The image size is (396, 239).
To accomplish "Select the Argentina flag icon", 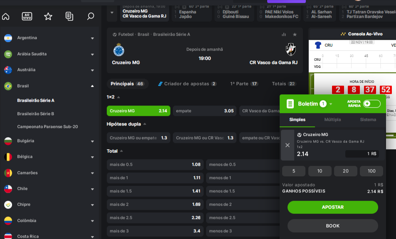I will coord(8,38).
